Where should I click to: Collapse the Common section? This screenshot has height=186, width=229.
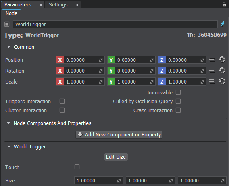tap(9, 47)
